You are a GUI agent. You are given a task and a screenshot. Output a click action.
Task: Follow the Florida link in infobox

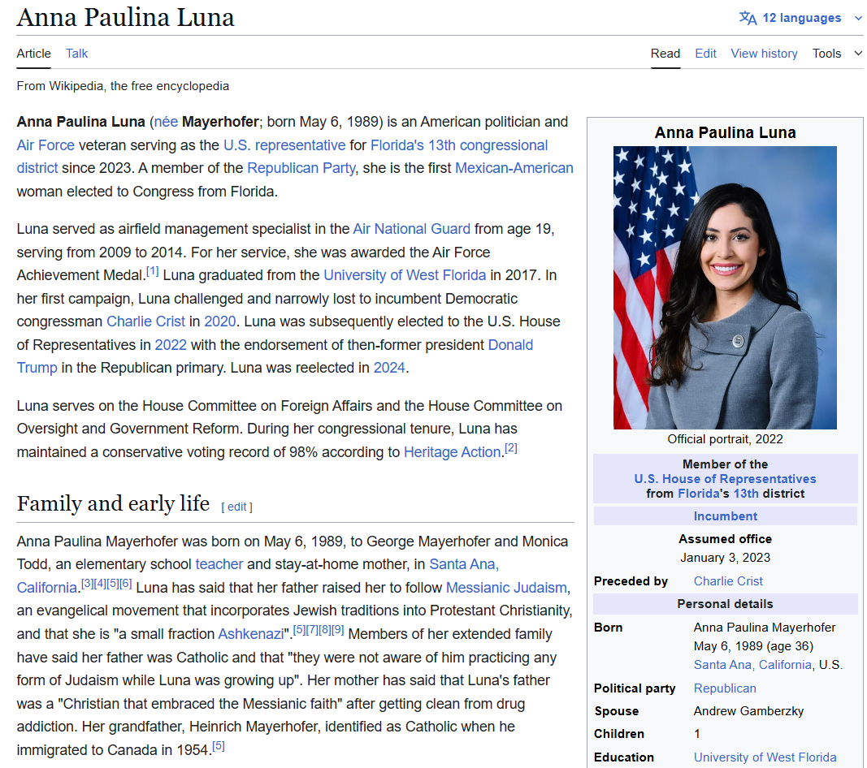point(699,494)
